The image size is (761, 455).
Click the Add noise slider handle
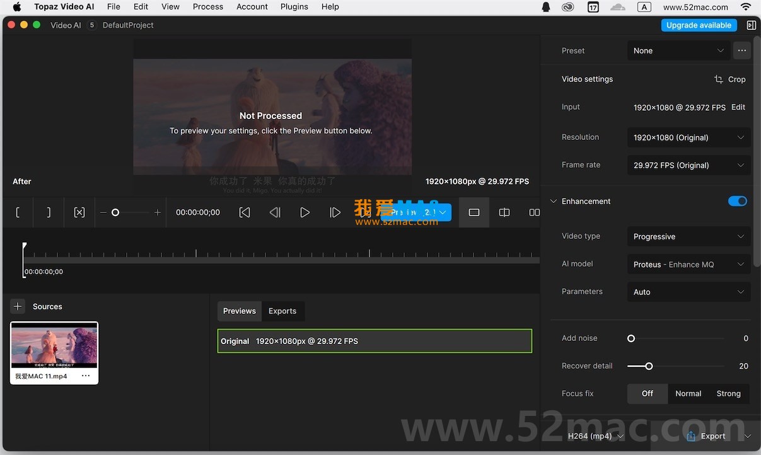point(631,338)
